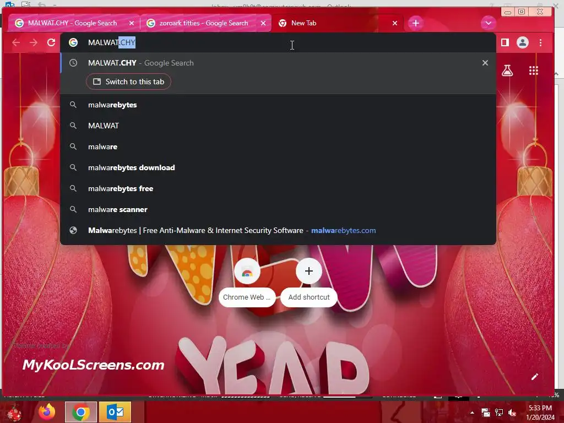The height and width of the screenshot is (423, 564).
Task: Reload the current page
Action: (x=51, y=42)
